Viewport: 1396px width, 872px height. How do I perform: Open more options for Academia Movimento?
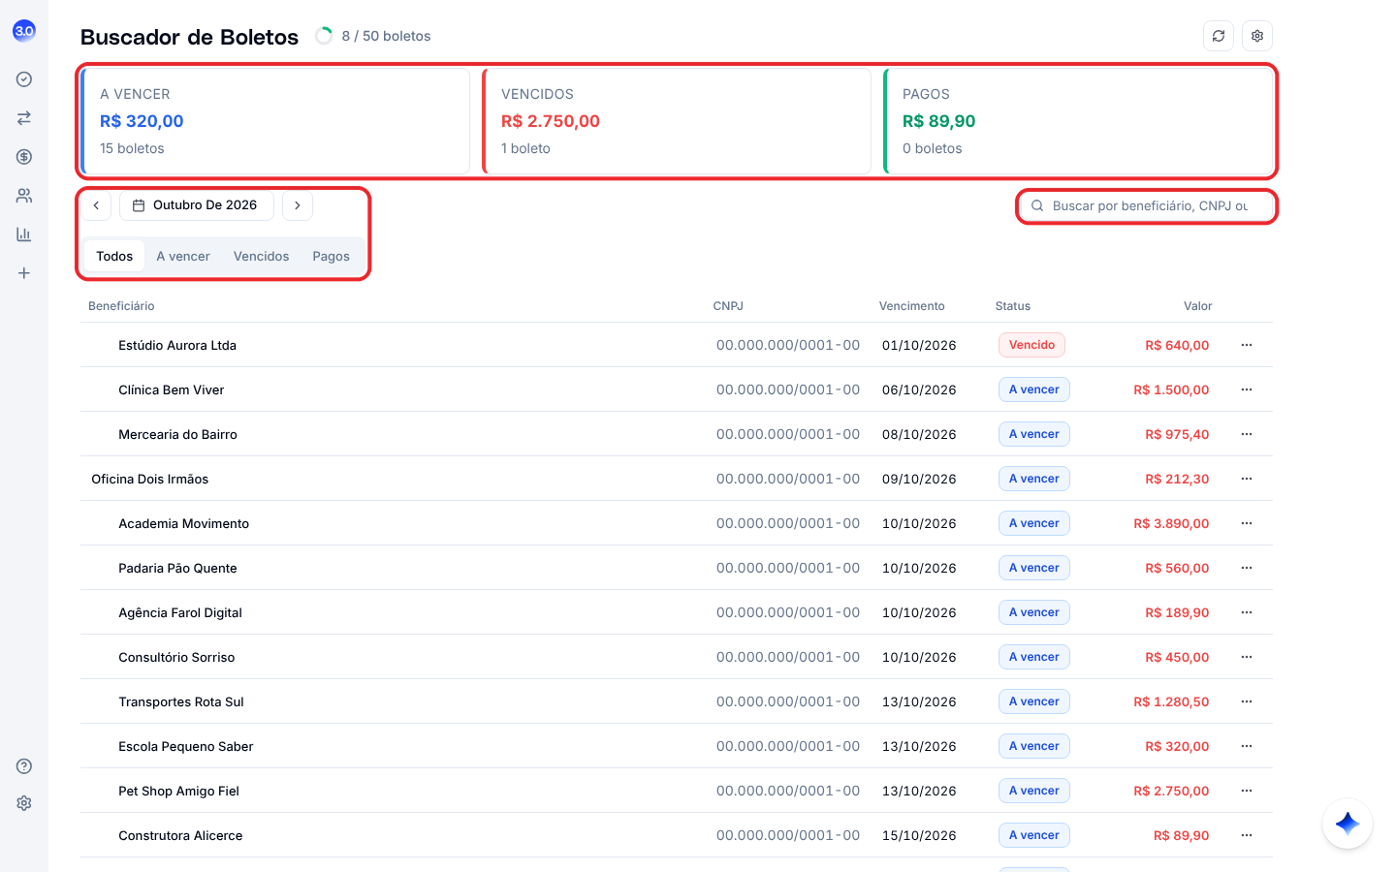point(1247,523)
